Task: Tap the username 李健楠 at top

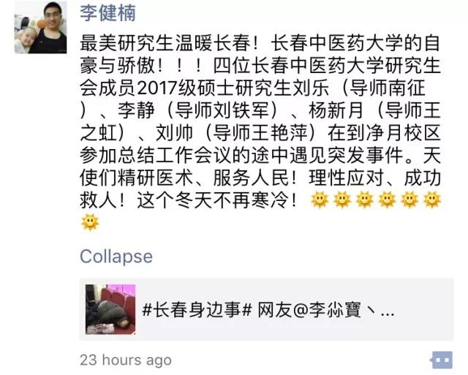Action: (107, 13)
